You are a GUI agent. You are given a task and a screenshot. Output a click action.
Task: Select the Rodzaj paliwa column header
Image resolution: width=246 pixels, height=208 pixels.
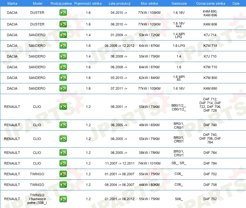pyautogui.click(x=61, y=3)
